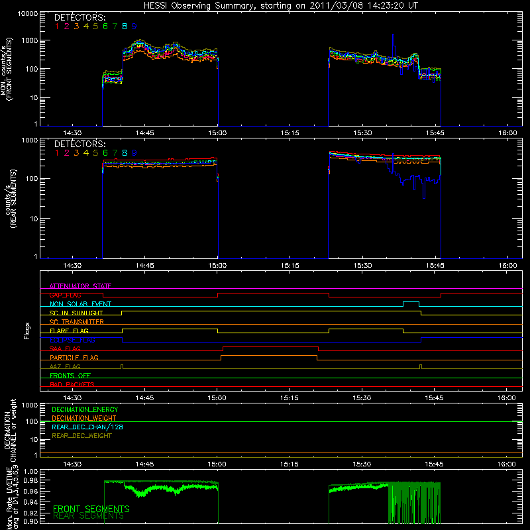
Task: Click the HESSI Observing Summary title text
Action: coord(280,6)
